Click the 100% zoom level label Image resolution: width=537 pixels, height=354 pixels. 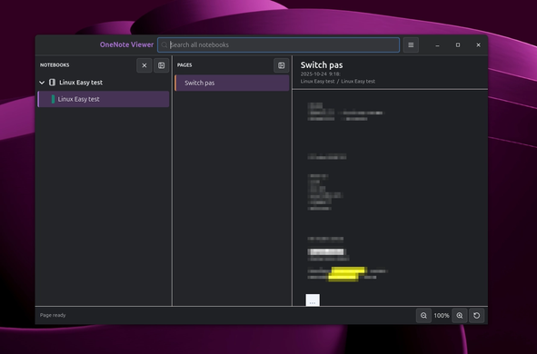pyautogui.click(x=442, y=315)
